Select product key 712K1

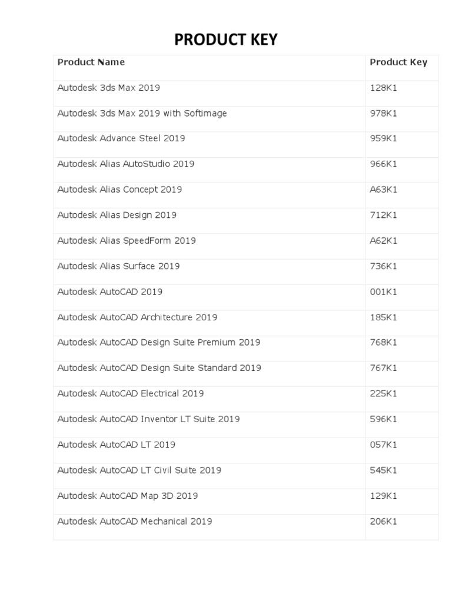[383, 215]
